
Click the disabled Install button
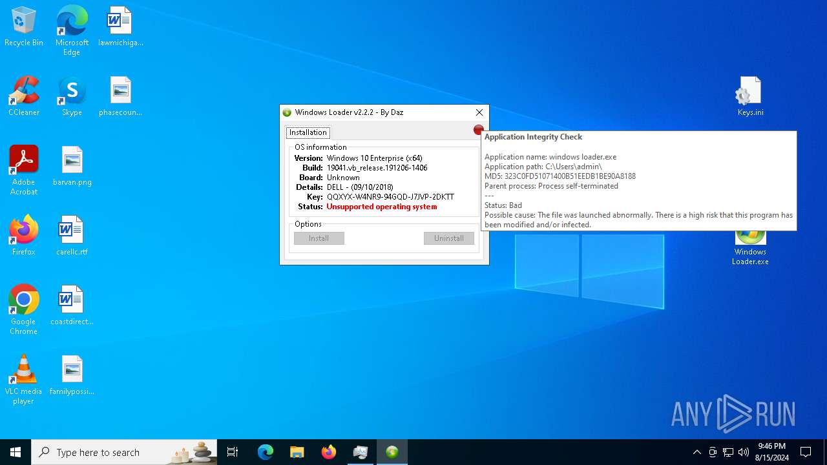319,238
